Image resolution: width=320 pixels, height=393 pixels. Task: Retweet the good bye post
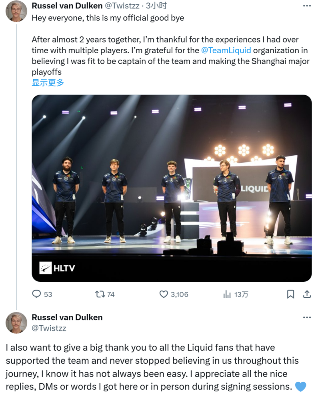100,294
